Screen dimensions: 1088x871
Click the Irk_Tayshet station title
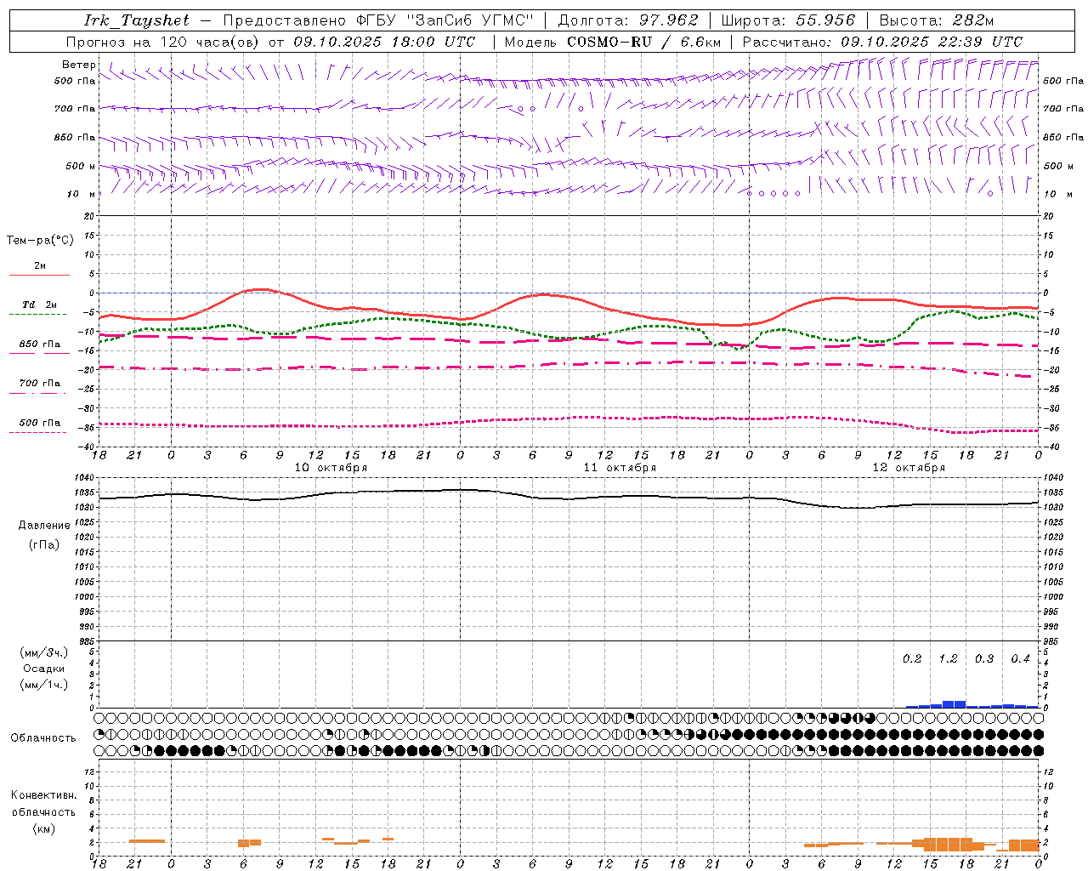[x=136, y=20]
